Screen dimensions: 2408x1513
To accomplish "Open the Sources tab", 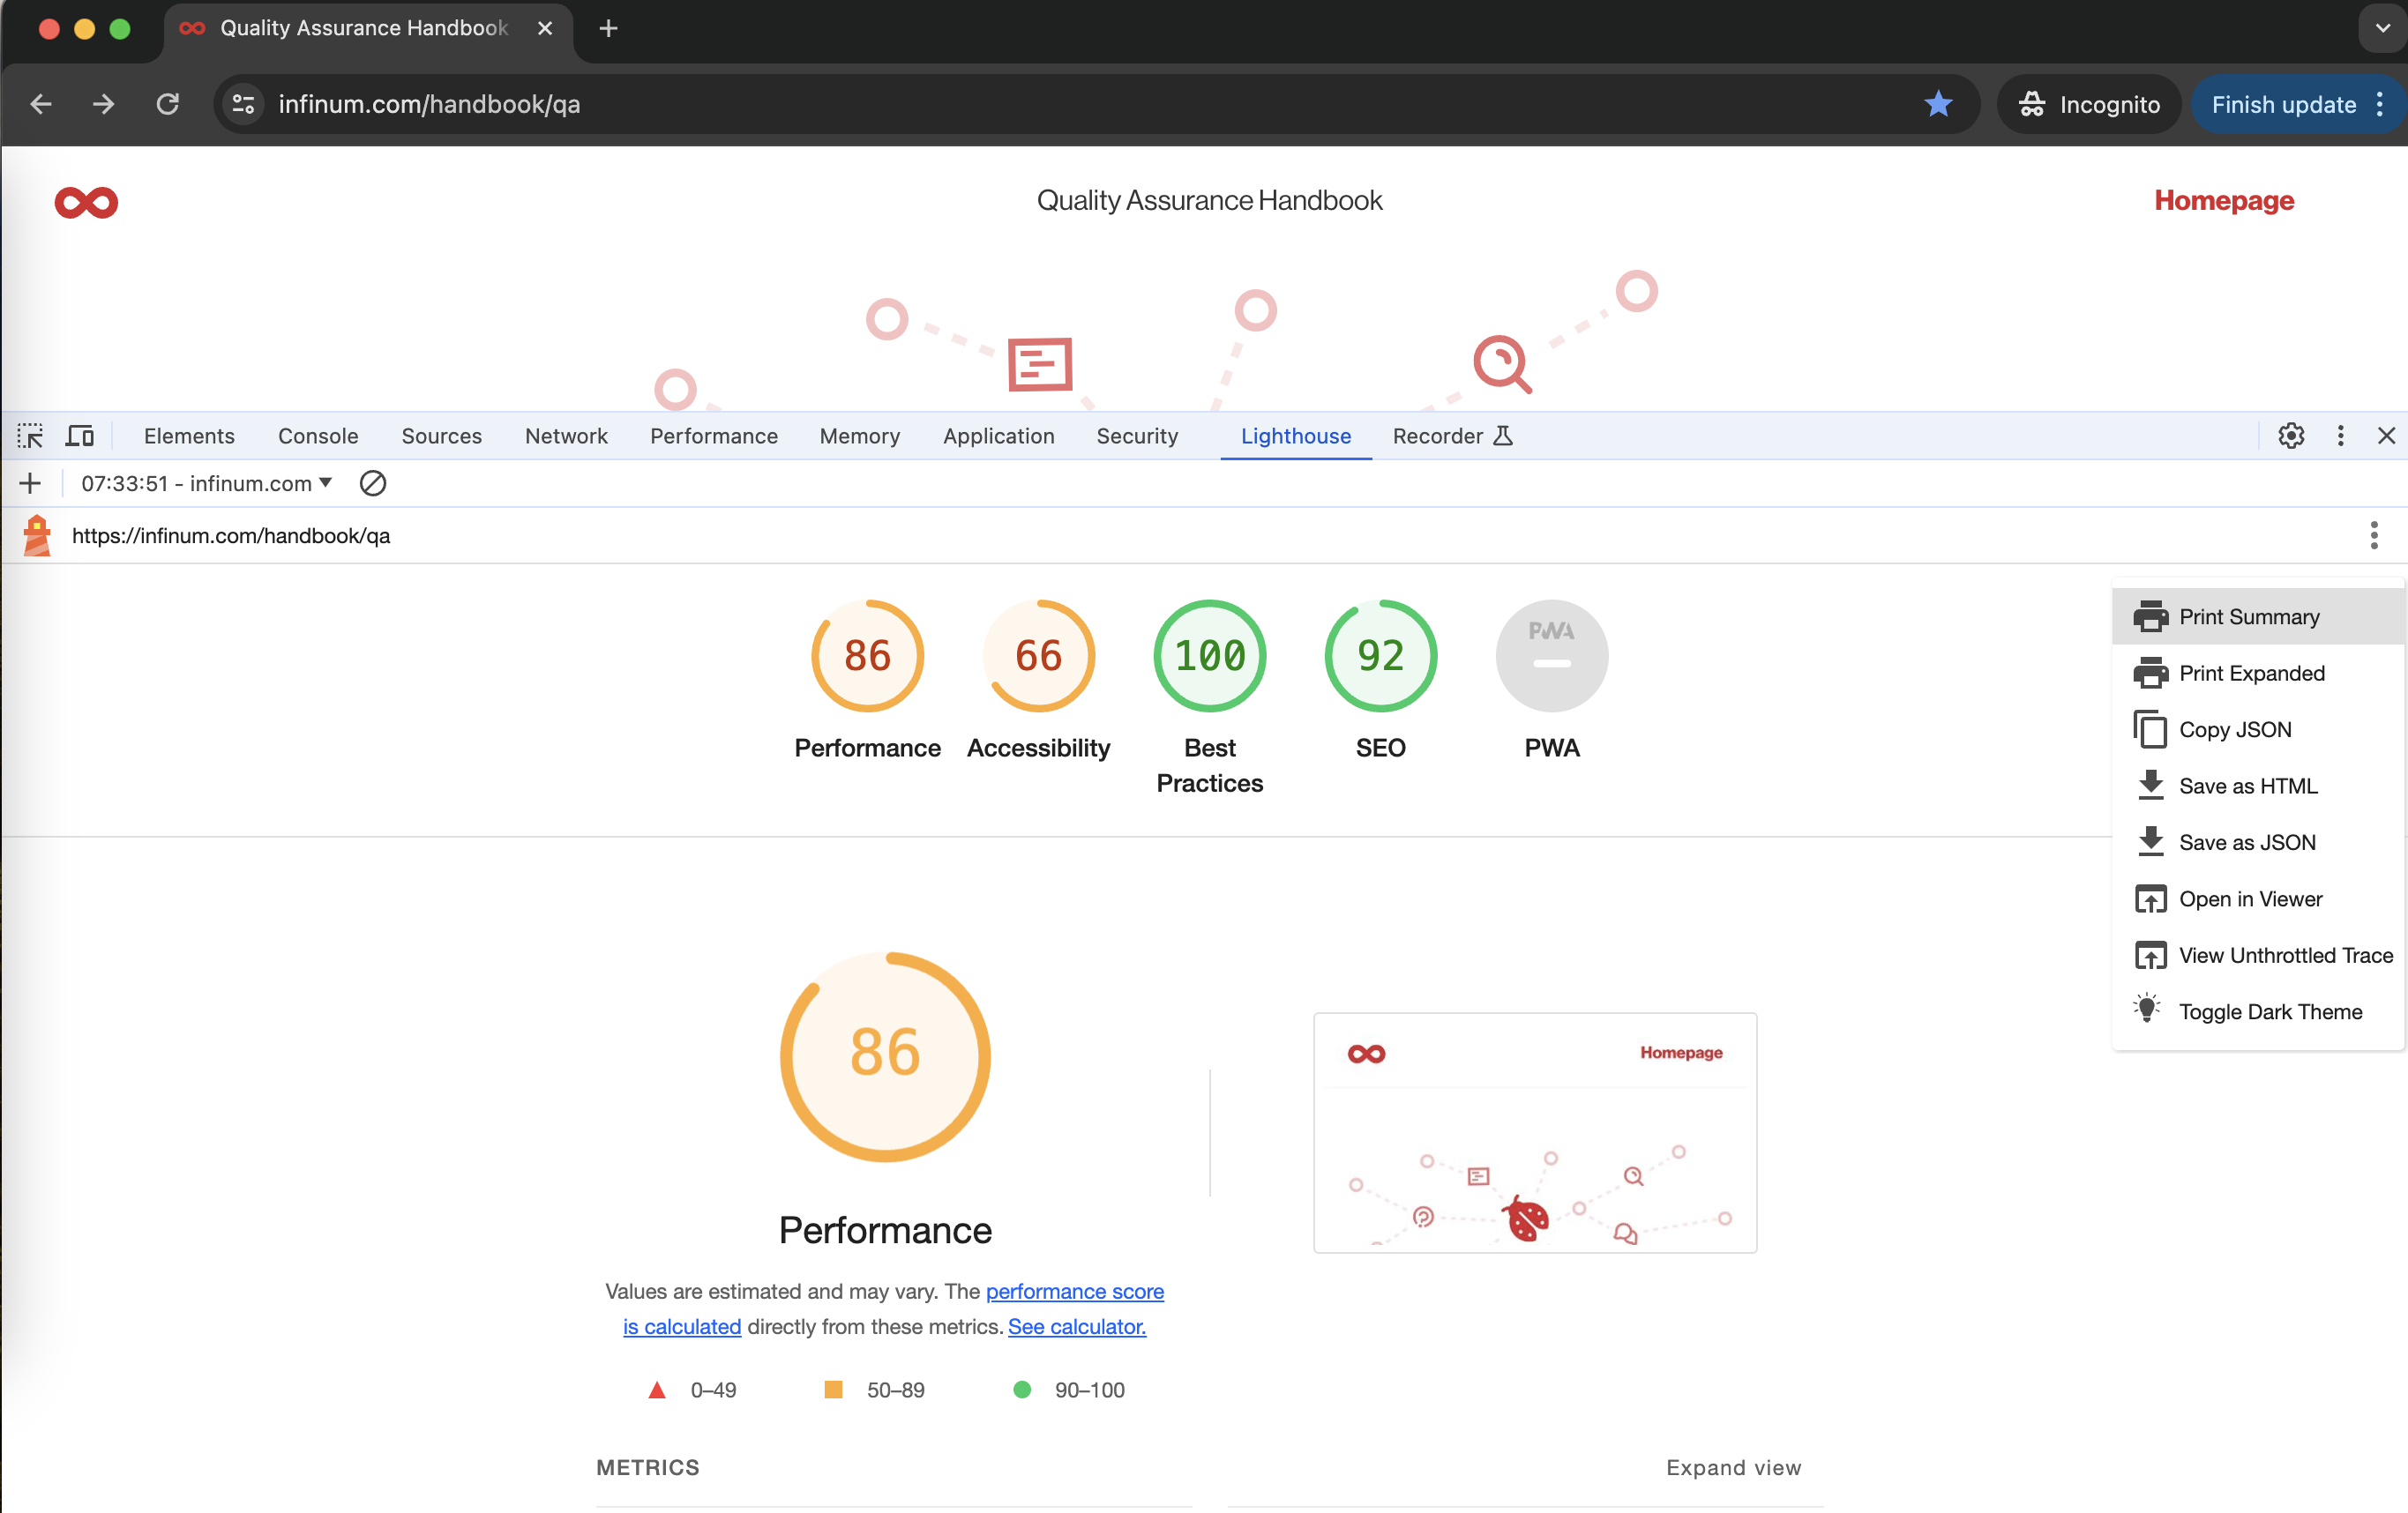I will 441,436.
